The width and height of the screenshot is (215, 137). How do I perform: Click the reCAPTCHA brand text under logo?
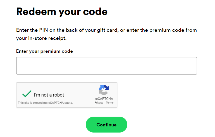pyautogui.click(x=104, y=99)
